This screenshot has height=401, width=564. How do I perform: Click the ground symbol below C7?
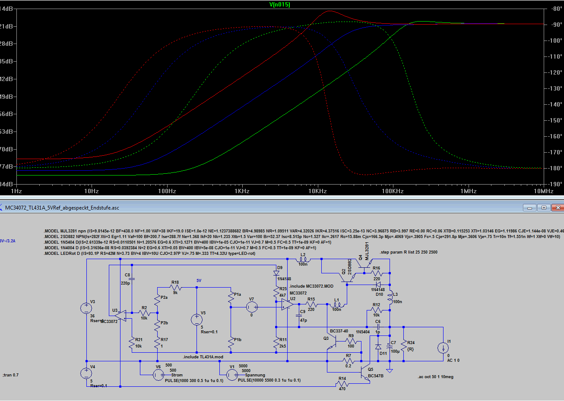(390, 370)
